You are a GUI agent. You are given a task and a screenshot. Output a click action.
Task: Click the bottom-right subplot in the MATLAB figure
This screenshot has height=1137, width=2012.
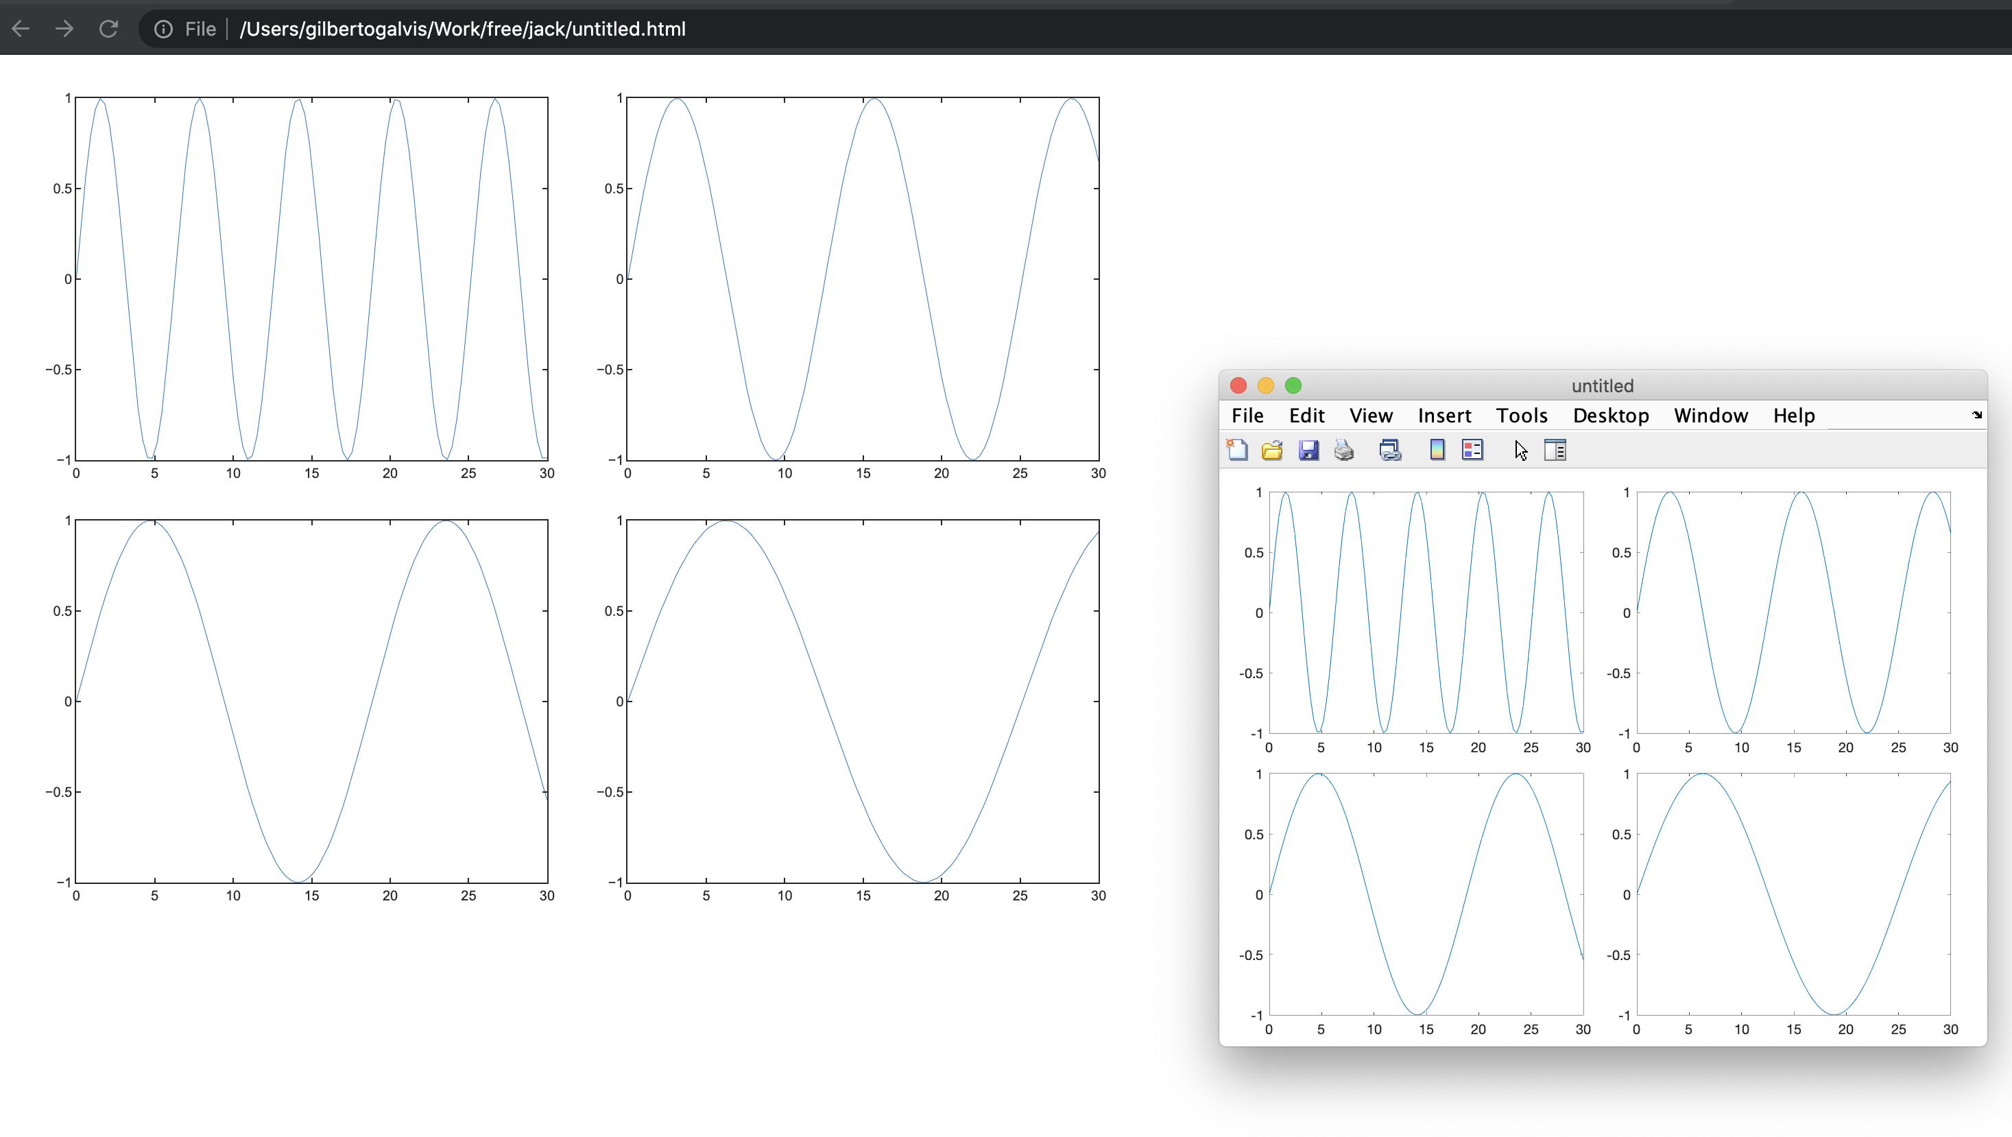(x=1793, y=894)
